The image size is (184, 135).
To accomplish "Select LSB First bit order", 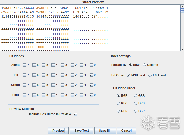I will point(150,75).
